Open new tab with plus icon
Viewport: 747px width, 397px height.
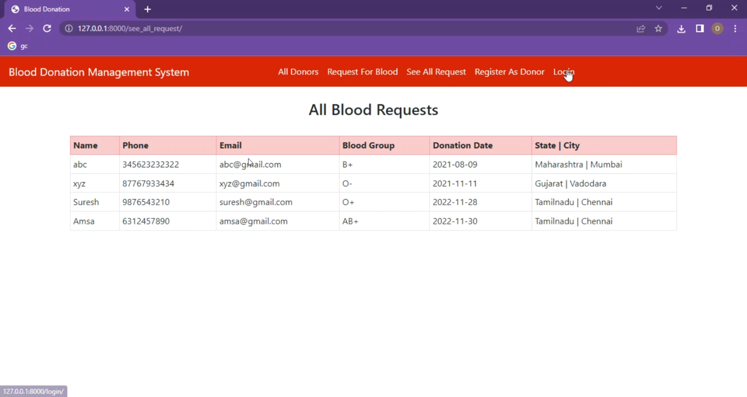[x=147, y=9]
